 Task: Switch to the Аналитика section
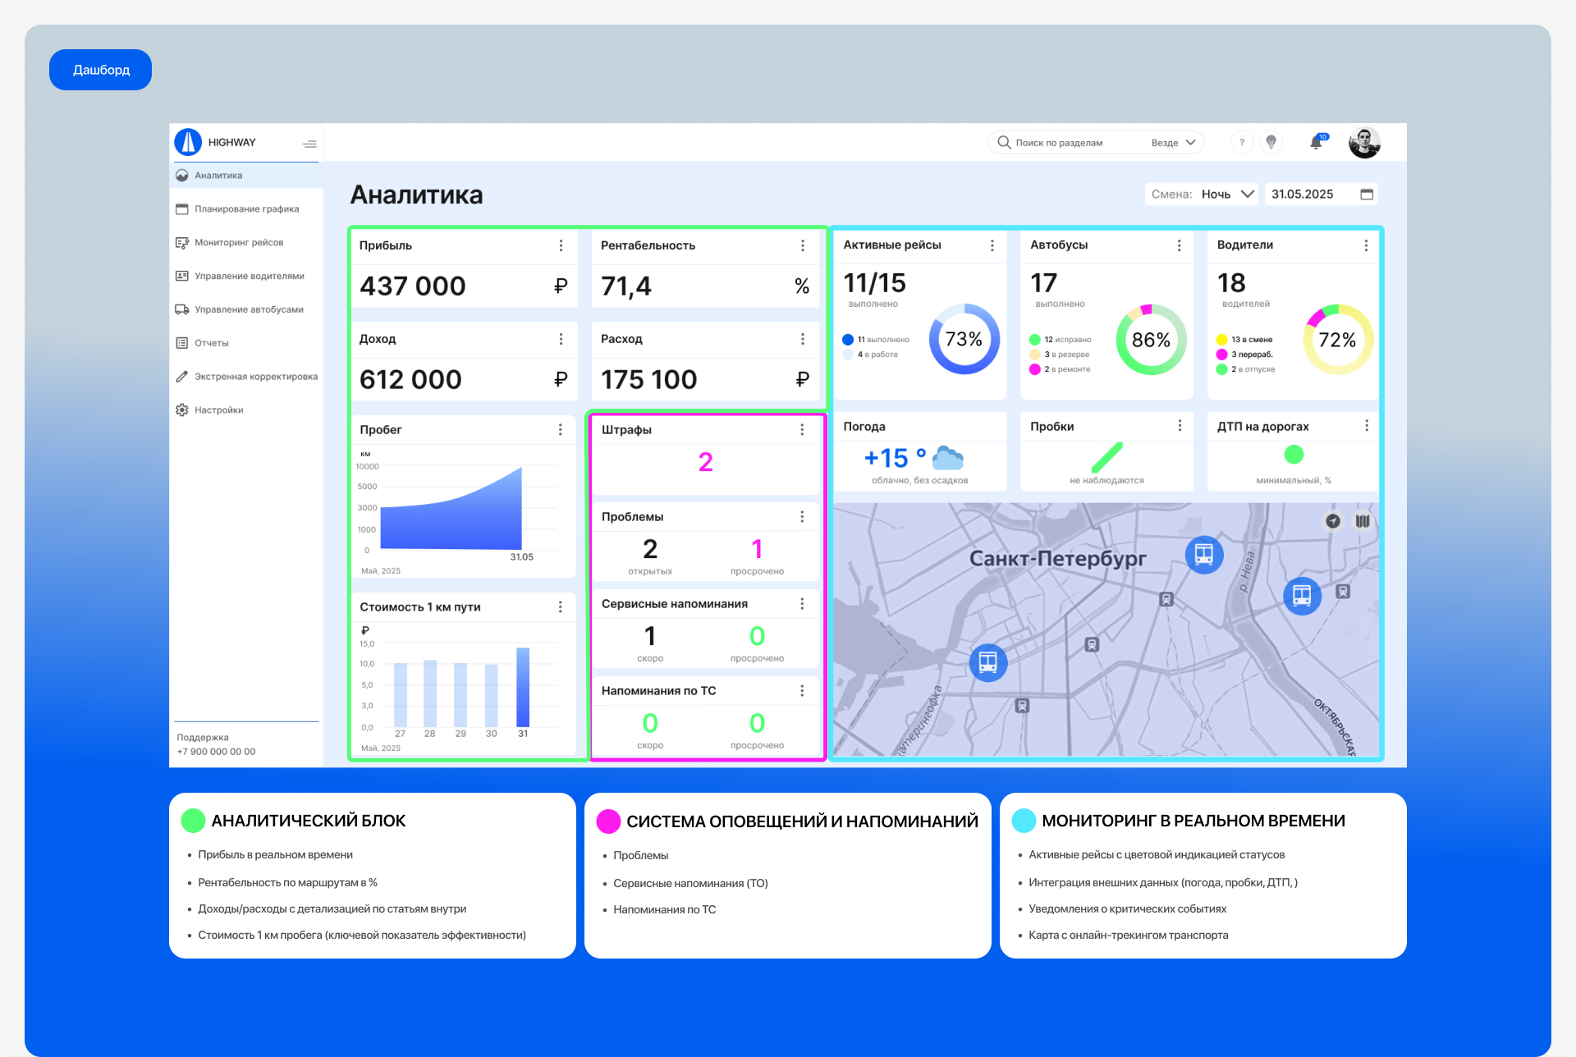[218, 175]
